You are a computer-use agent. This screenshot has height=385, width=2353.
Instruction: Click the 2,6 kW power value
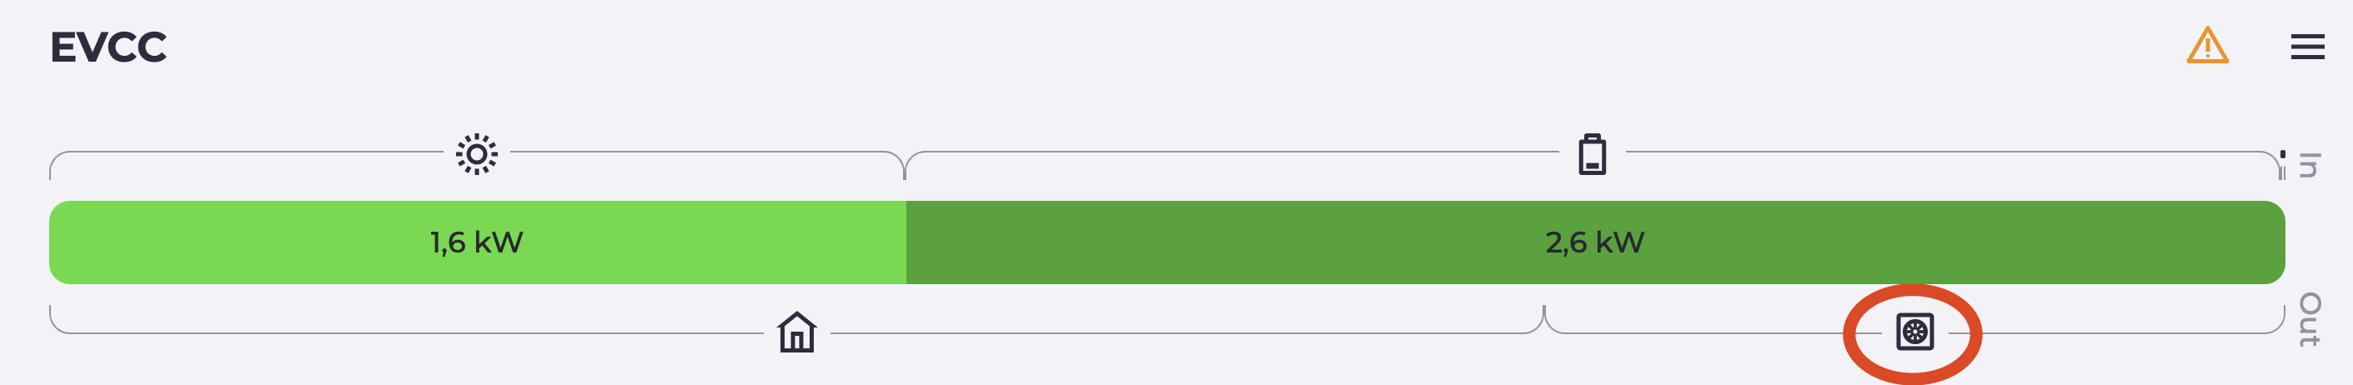tap(1594, 242)
